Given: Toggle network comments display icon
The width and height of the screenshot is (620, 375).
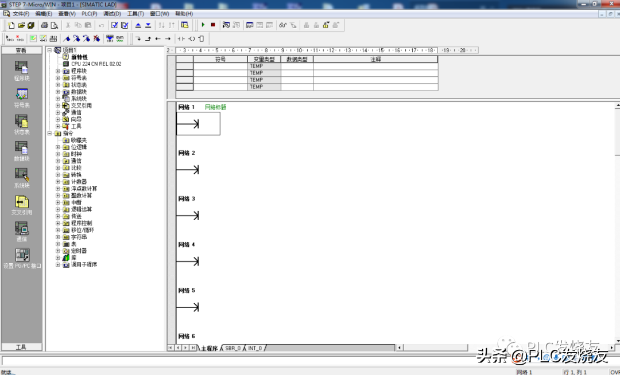Looking at the screenshot, I should (43, 38).
